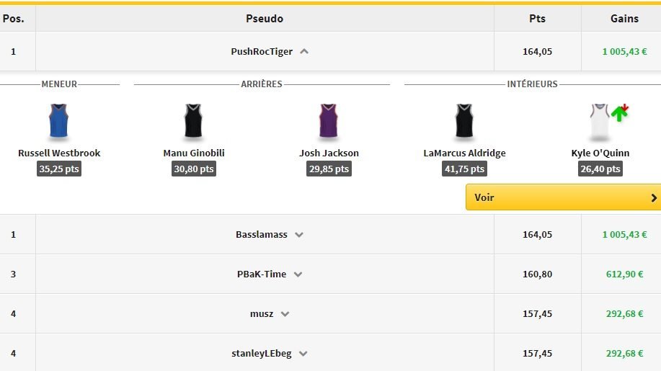Open the PushRocTiger username link
661x371 pixels.
point(262,51)
